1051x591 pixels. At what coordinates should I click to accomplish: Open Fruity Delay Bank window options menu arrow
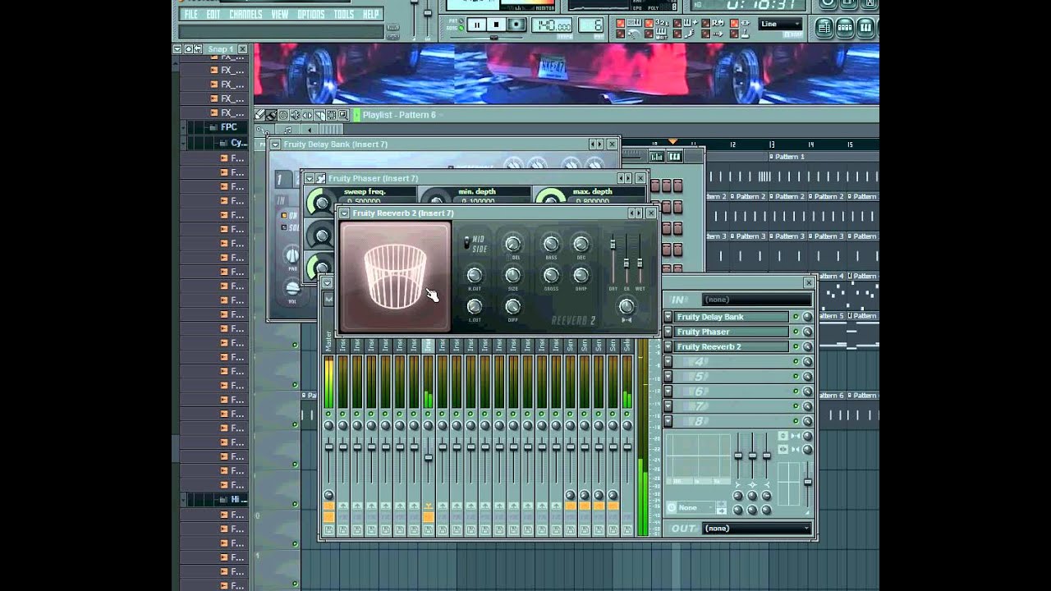pyautogui.click(x=275, y=144)
